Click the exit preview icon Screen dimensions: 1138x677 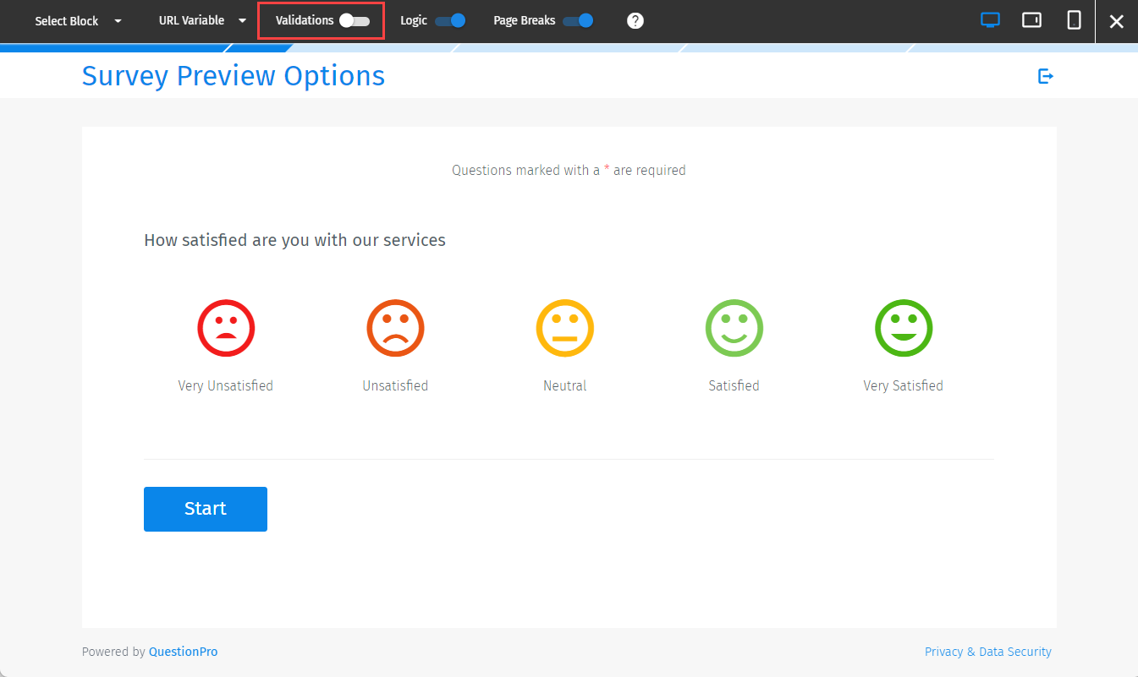point(1046,76)
